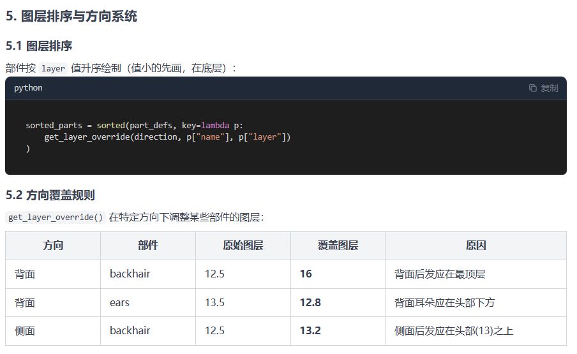Click the 原始图层 column header
This screenshot has height=354, width=577.
243,246
